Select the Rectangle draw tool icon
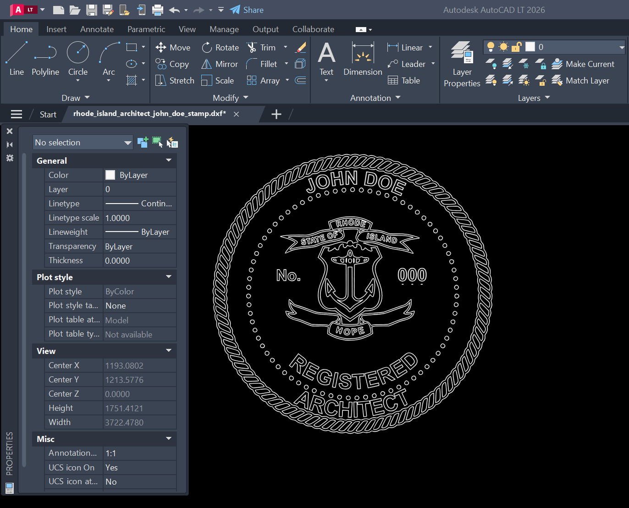The height and width of the screenshot is (508, 629). pyautogui.click(x=132, y=47)
